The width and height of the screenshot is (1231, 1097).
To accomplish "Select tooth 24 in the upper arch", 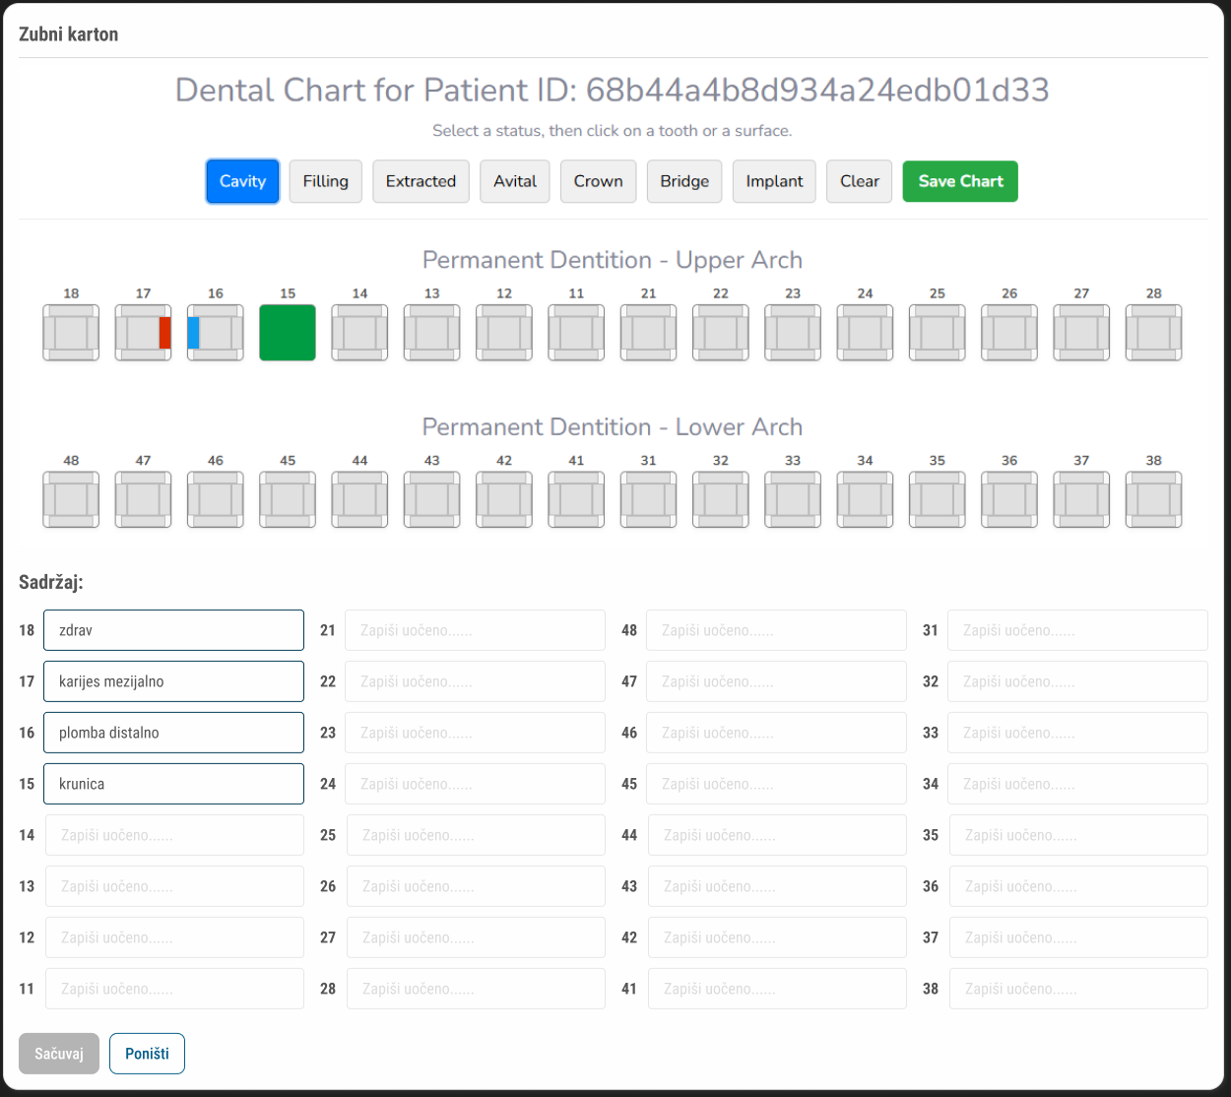I will pyautogui.click(x=865, y=333).
